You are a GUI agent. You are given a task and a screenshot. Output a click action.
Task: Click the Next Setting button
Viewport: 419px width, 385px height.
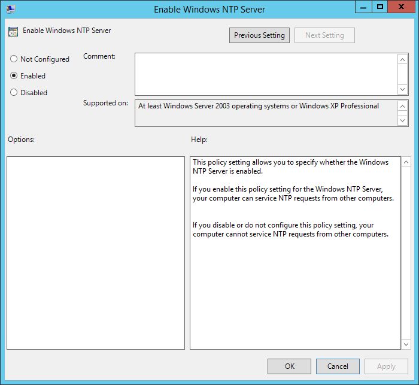324,35
